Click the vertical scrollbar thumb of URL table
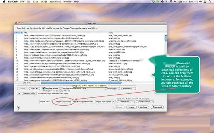214x133 pixels. (166, 38)
